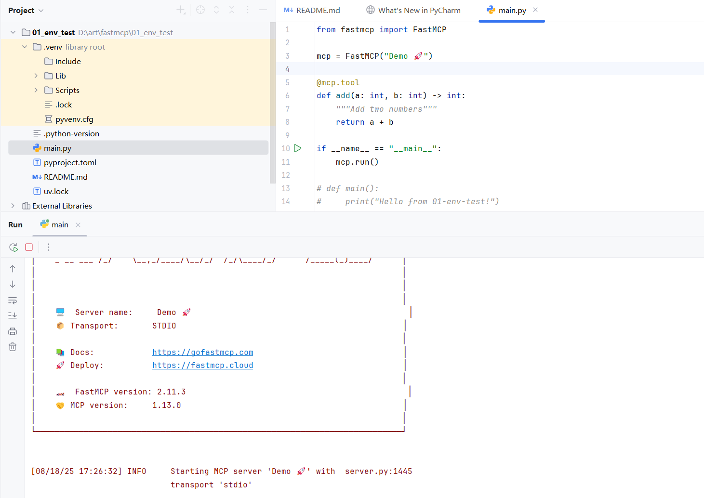Click the Down the Stack Trace arrow
This screenshot has height=498, width=704.
(13, 284)
